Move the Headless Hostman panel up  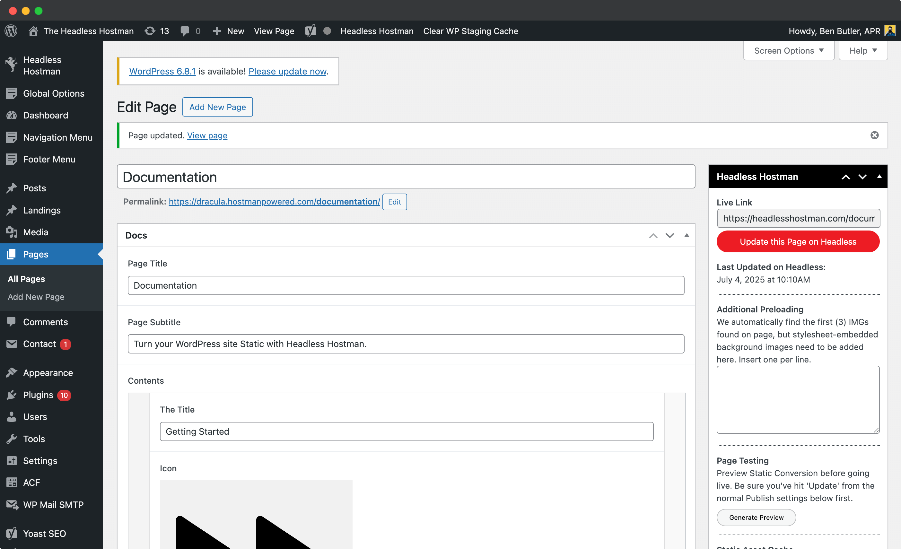pyautogui.click(x=846, y=177)
